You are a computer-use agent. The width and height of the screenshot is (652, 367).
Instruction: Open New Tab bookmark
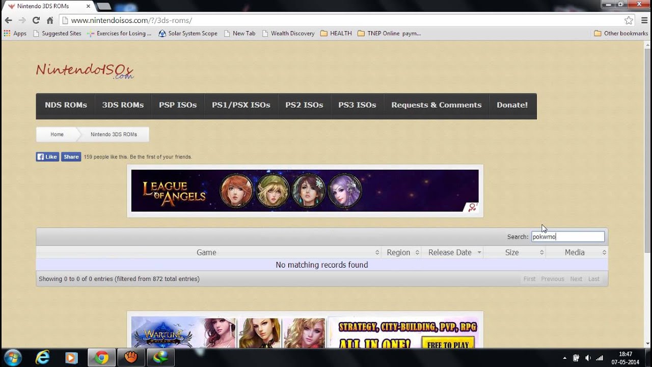click(x=239, y=33)
